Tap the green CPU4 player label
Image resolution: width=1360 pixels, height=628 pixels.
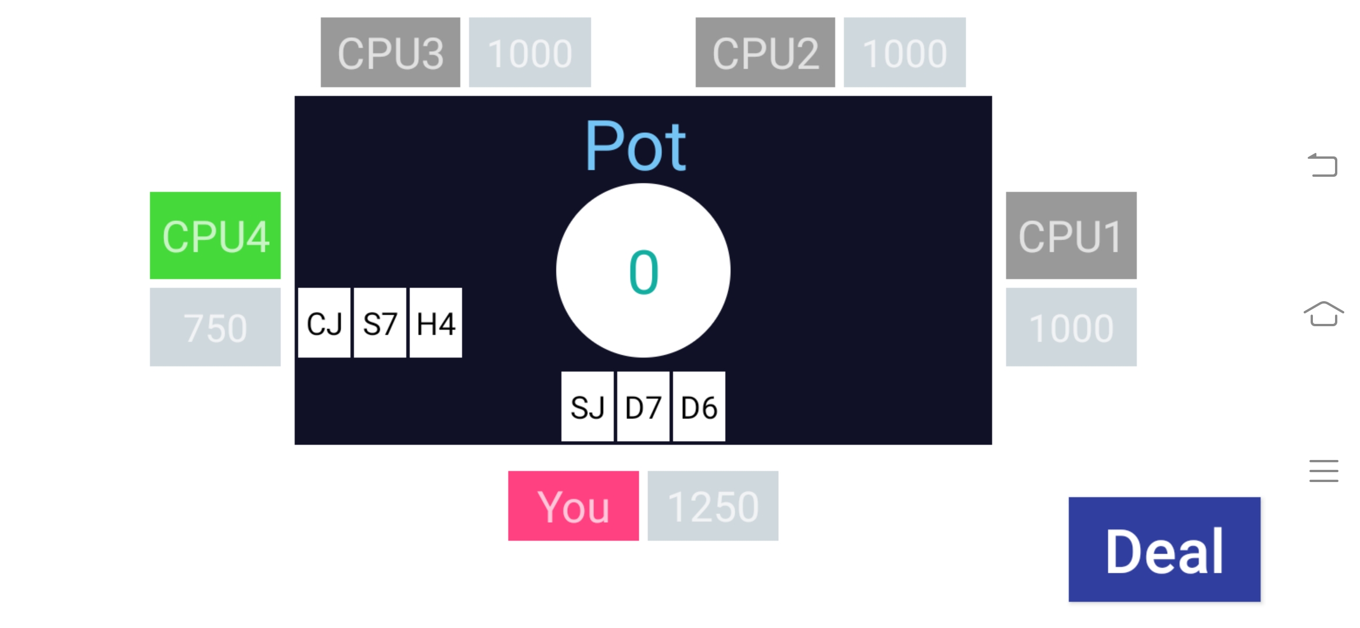(x=215, y=235)
